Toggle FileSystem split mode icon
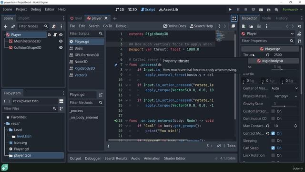Image resolution: width=305 pixels, height=172 pixels. (61, 101)
